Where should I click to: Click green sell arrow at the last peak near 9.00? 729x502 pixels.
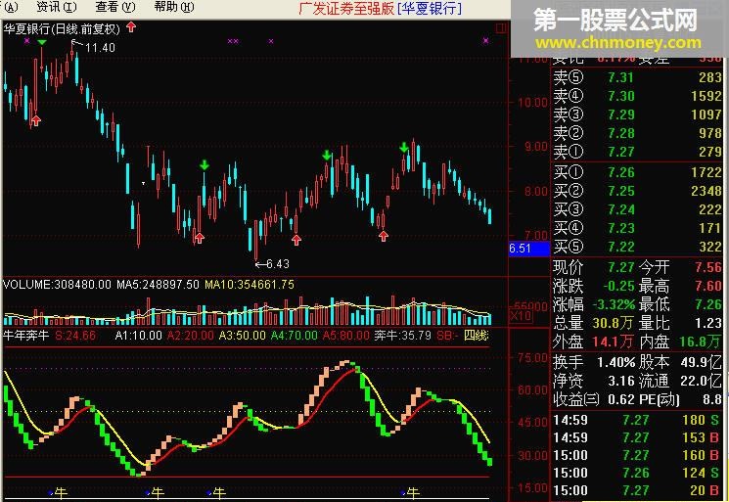coord(403,148)
